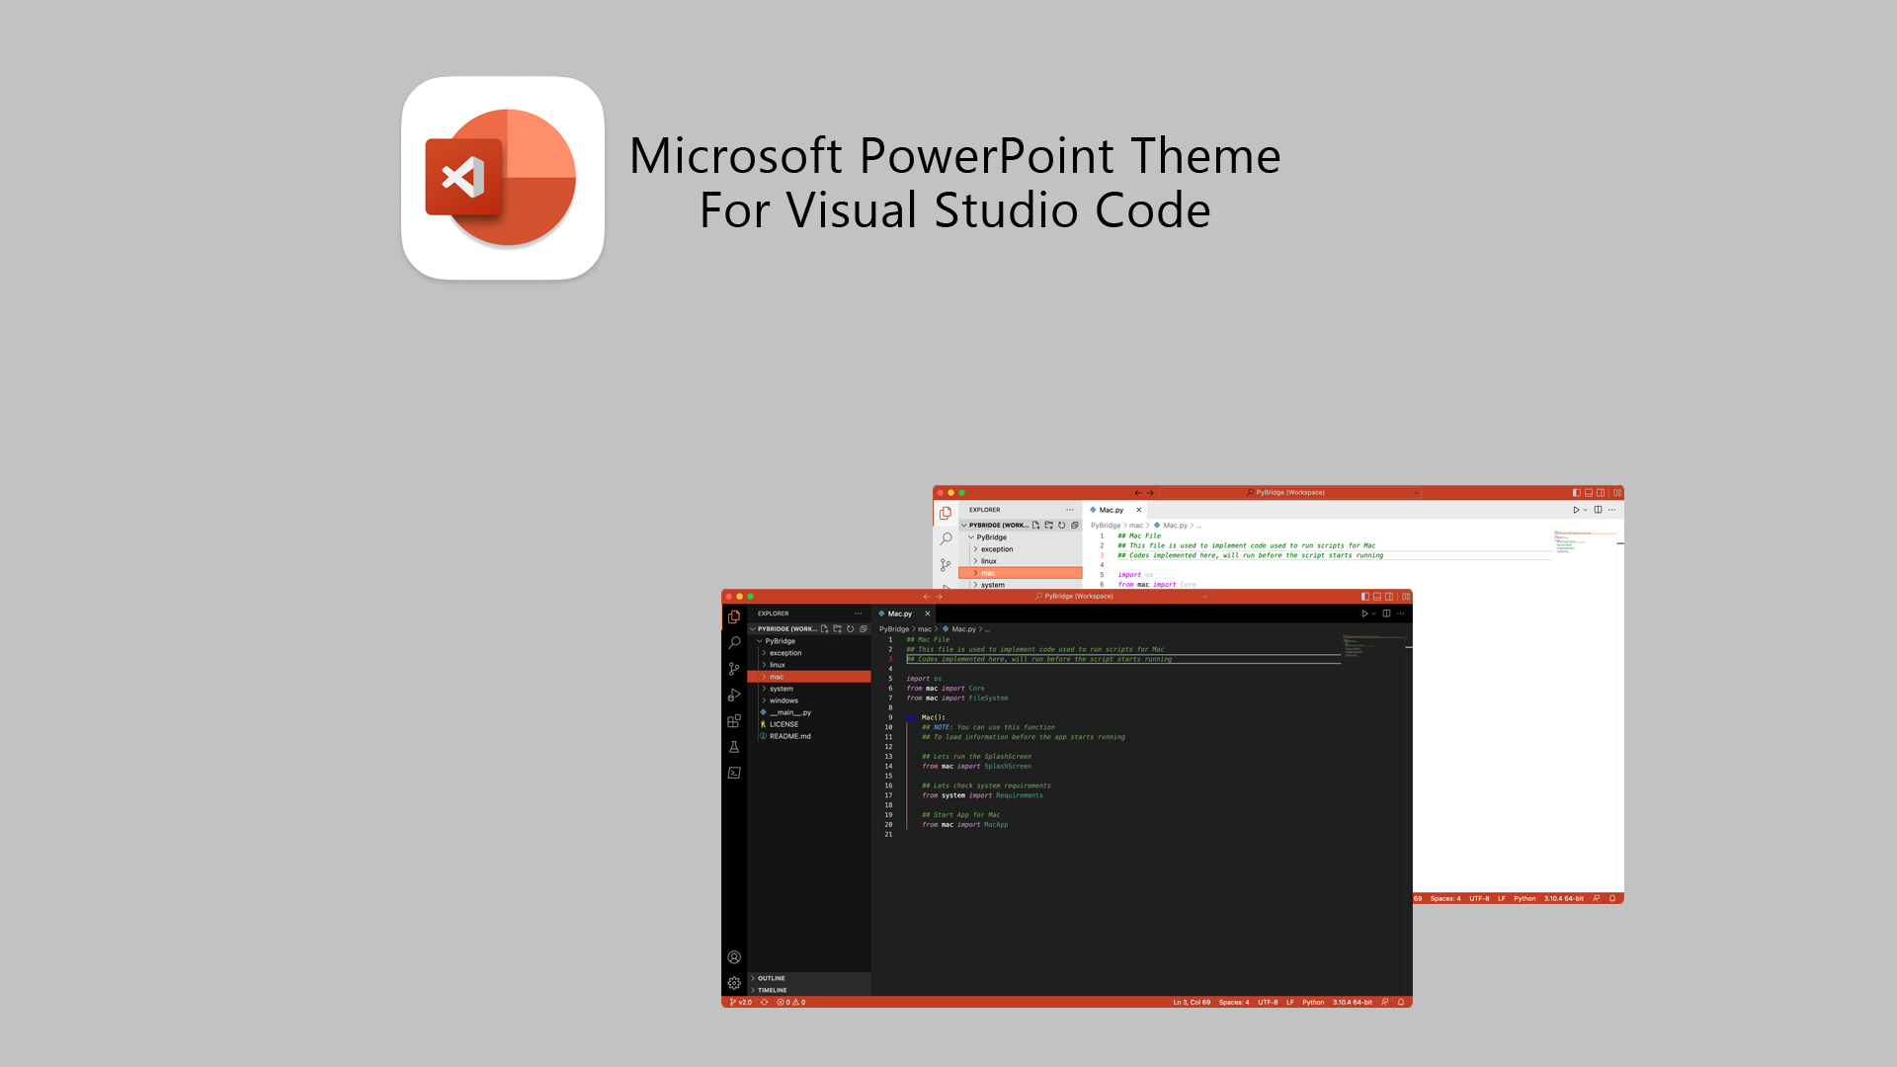Click Python language mode in dark status bar

pyautogui.click(x=1312, y=1002)
